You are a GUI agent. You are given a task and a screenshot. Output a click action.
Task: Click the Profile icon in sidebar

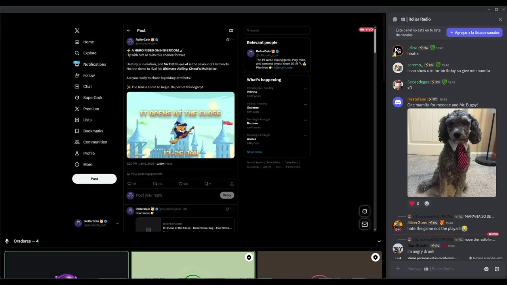[x=77, y=153]
